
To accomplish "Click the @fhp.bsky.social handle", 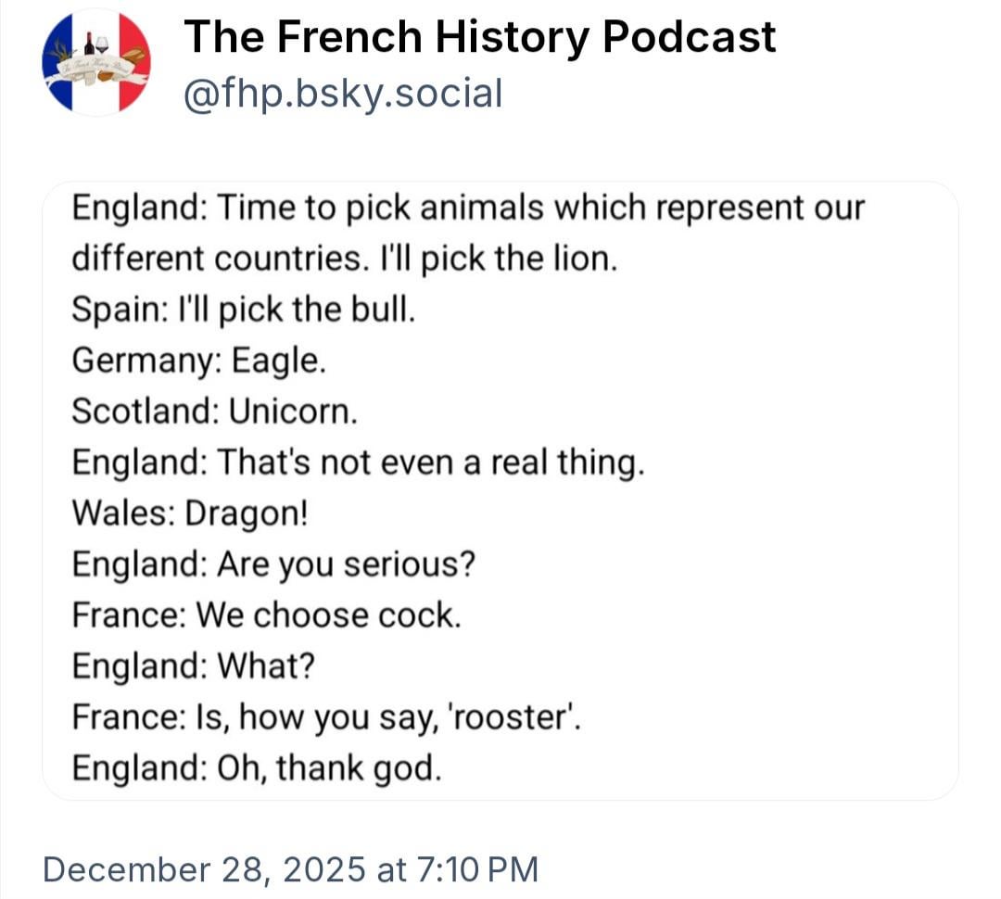I will 343,94.
